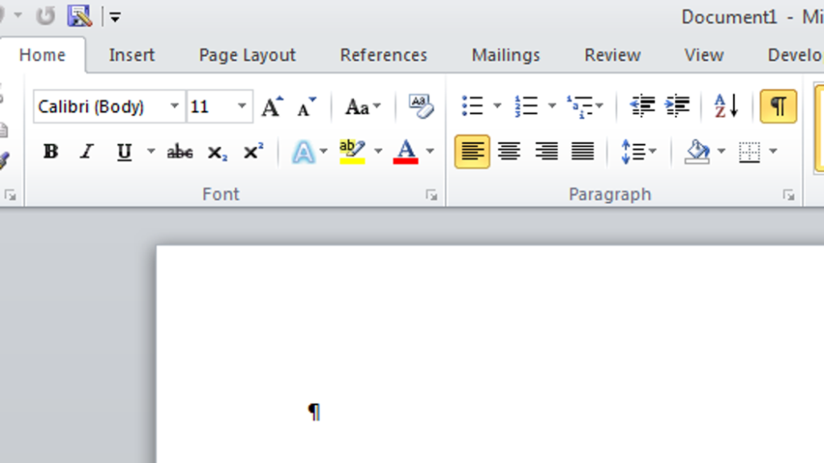The width and height of the screenshot is (824, 463).
Task: Apply the red font color swatch
Action: 406,152
